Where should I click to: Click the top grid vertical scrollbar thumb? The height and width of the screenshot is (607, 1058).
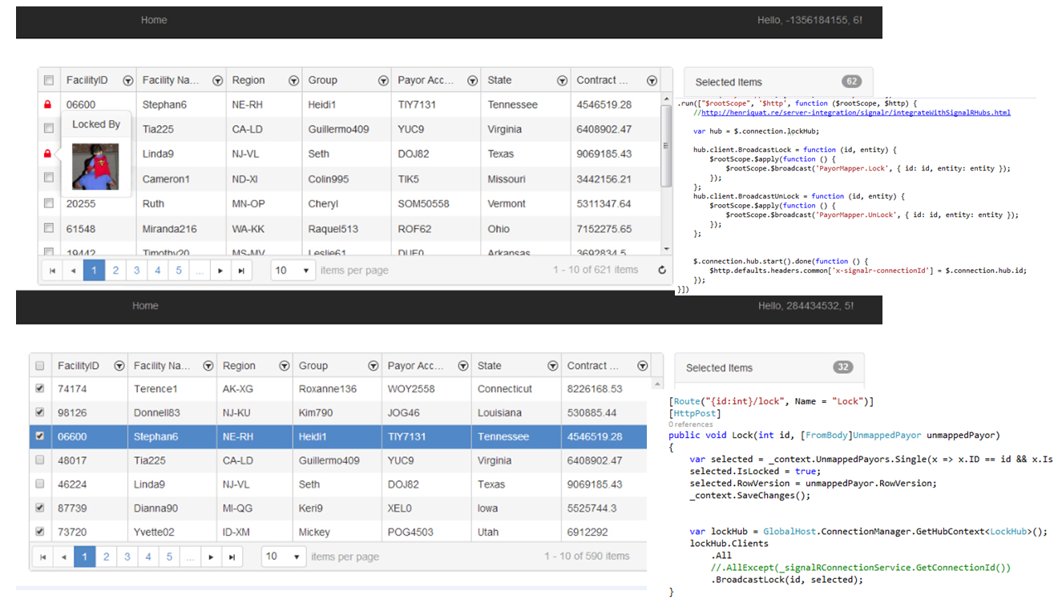coord(666,144)
